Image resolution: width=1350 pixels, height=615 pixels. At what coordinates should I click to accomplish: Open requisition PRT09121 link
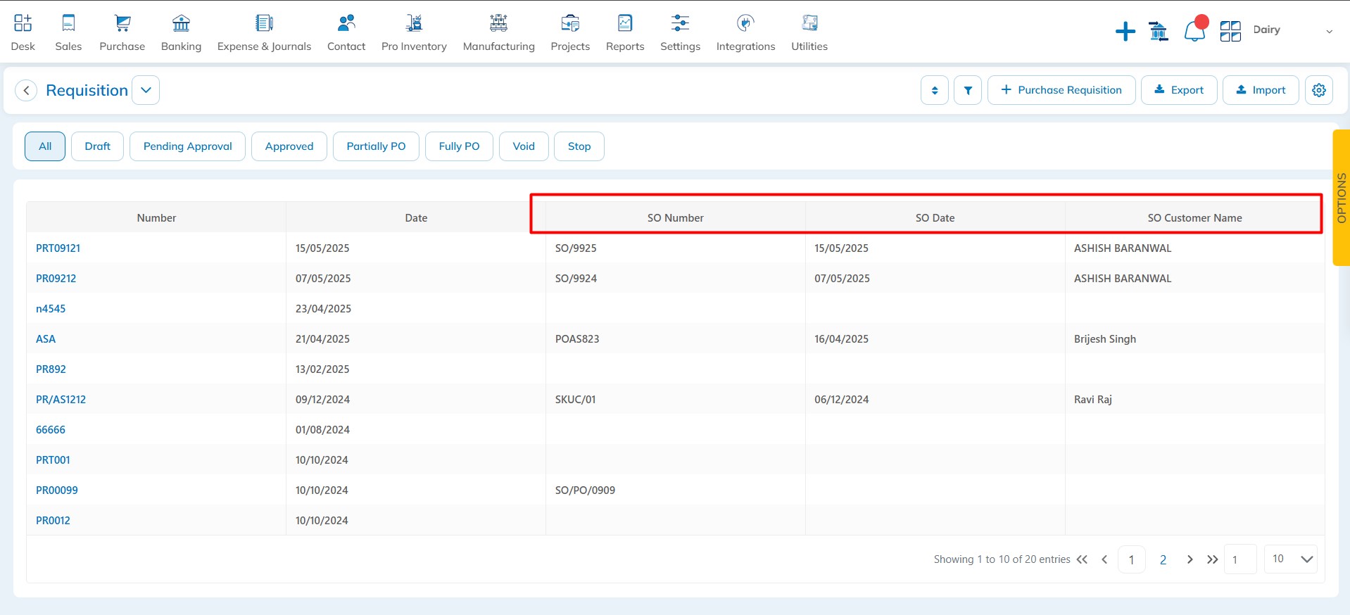tap(58, 248)
